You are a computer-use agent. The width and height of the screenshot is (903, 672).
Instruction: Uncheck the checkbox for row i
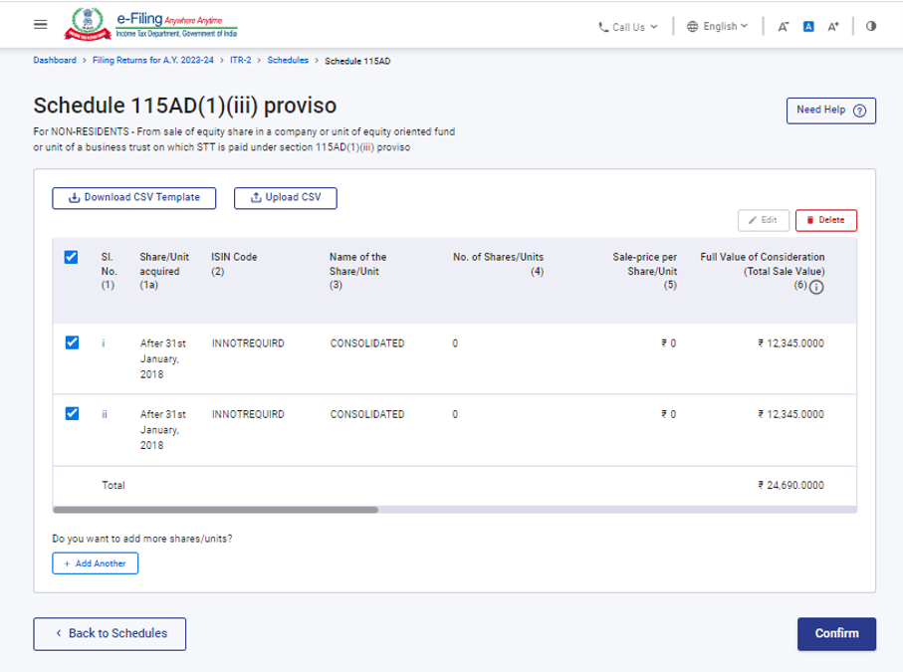[71, 343]
